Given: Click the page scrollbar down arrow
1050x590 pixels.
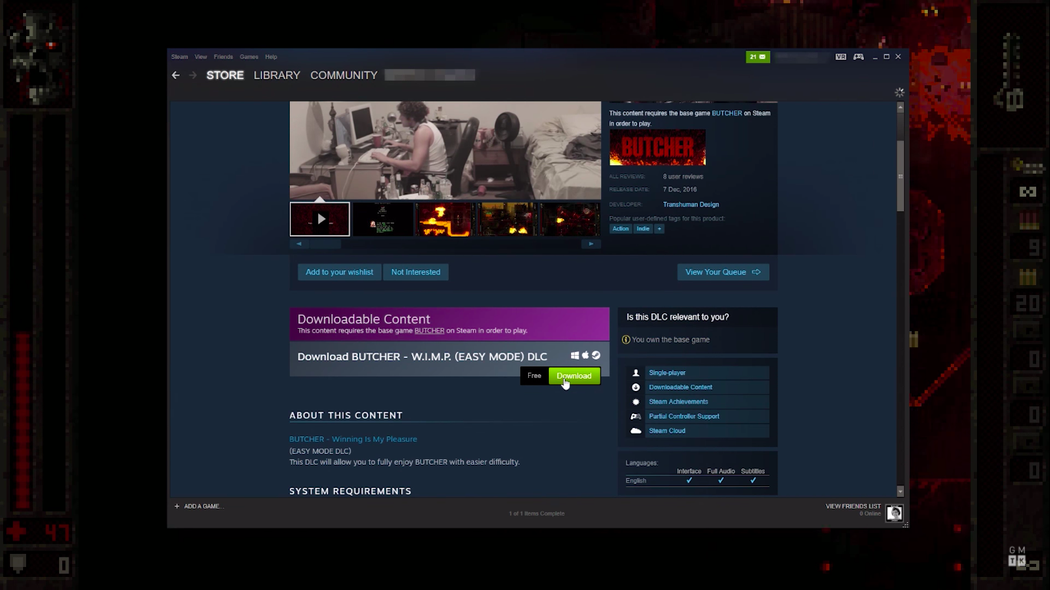Looking at the screenshot, I should (x=900, y=491).
